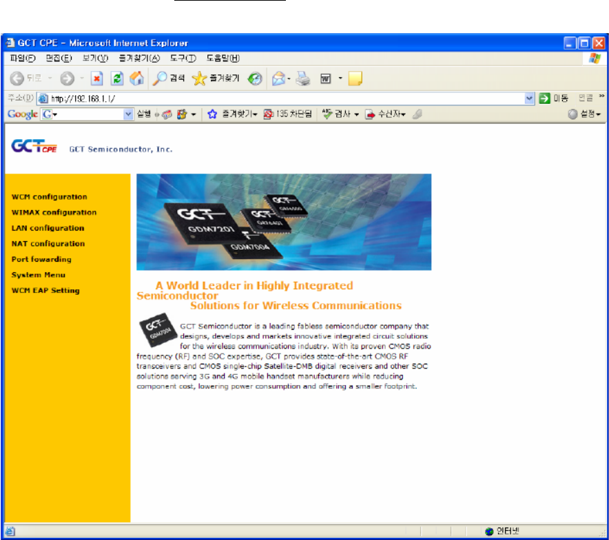The width and height of the screenshot is (609, 540).
Task: Open Mail envelope icon
Action: coord(278,79)
